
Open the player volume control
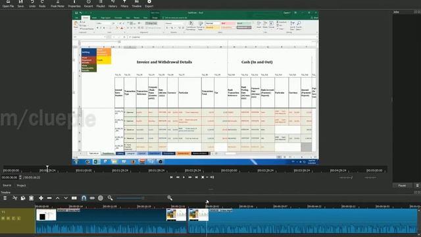(212, 177)
